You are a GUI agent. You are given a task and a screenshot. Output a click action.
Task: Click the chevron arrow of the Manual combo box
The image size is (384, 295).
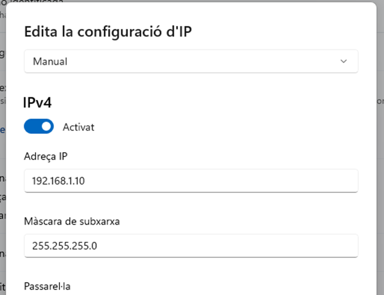point(343,61)
